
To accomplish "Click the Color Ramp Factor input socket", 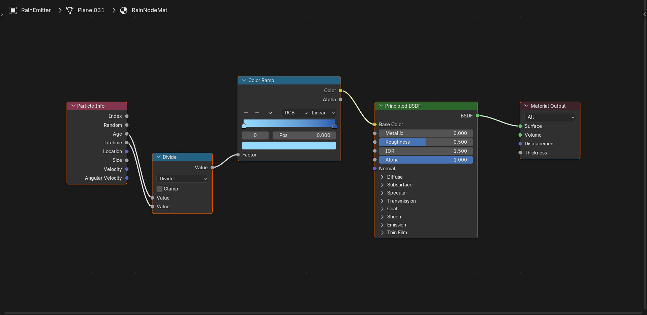I will click(x=238, y=155).
